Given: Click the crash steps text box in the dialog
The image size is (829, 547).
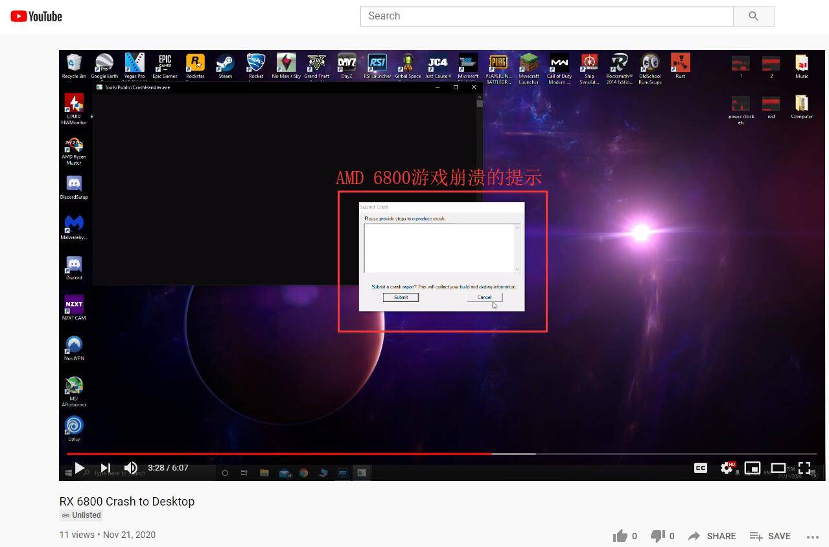Looking at the screenshot, I should tap(439, 248).
